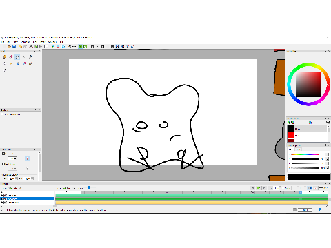Image resolution: width=331 pixels, height=248 pixels.
Task: Cut using the scissors toolbar icon
Action: click(31, 47)
